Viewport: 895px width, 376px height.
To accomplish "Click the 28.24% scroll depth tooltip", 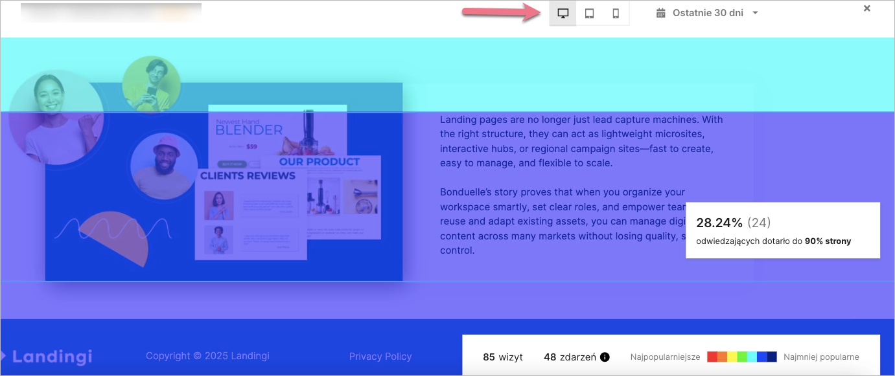I will pos(782,230).
